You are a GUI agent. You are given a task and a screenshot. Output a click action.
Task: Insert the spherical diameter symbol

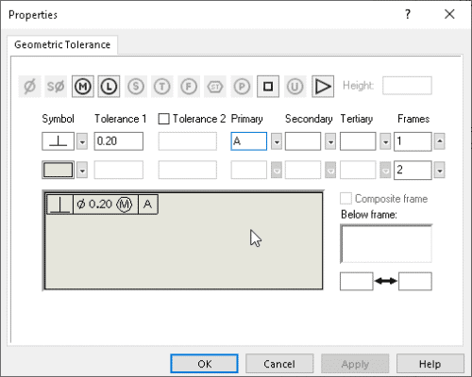(x=56, y=86)
